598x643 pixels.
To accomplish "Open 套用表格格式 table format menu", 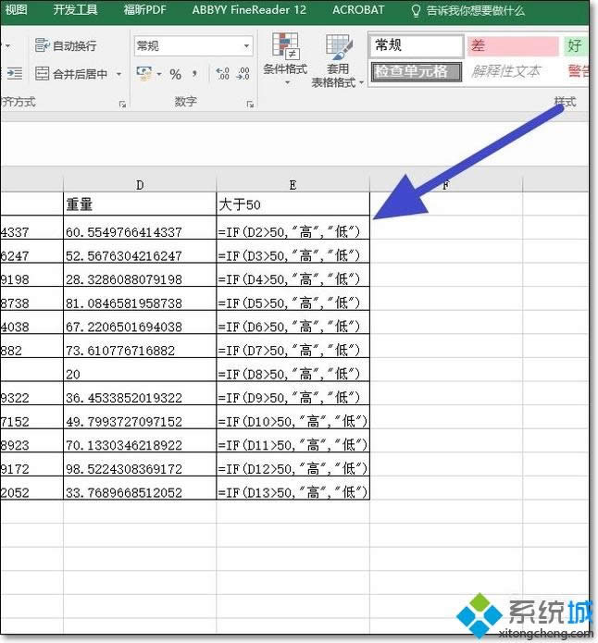I will tap(337, 60).
